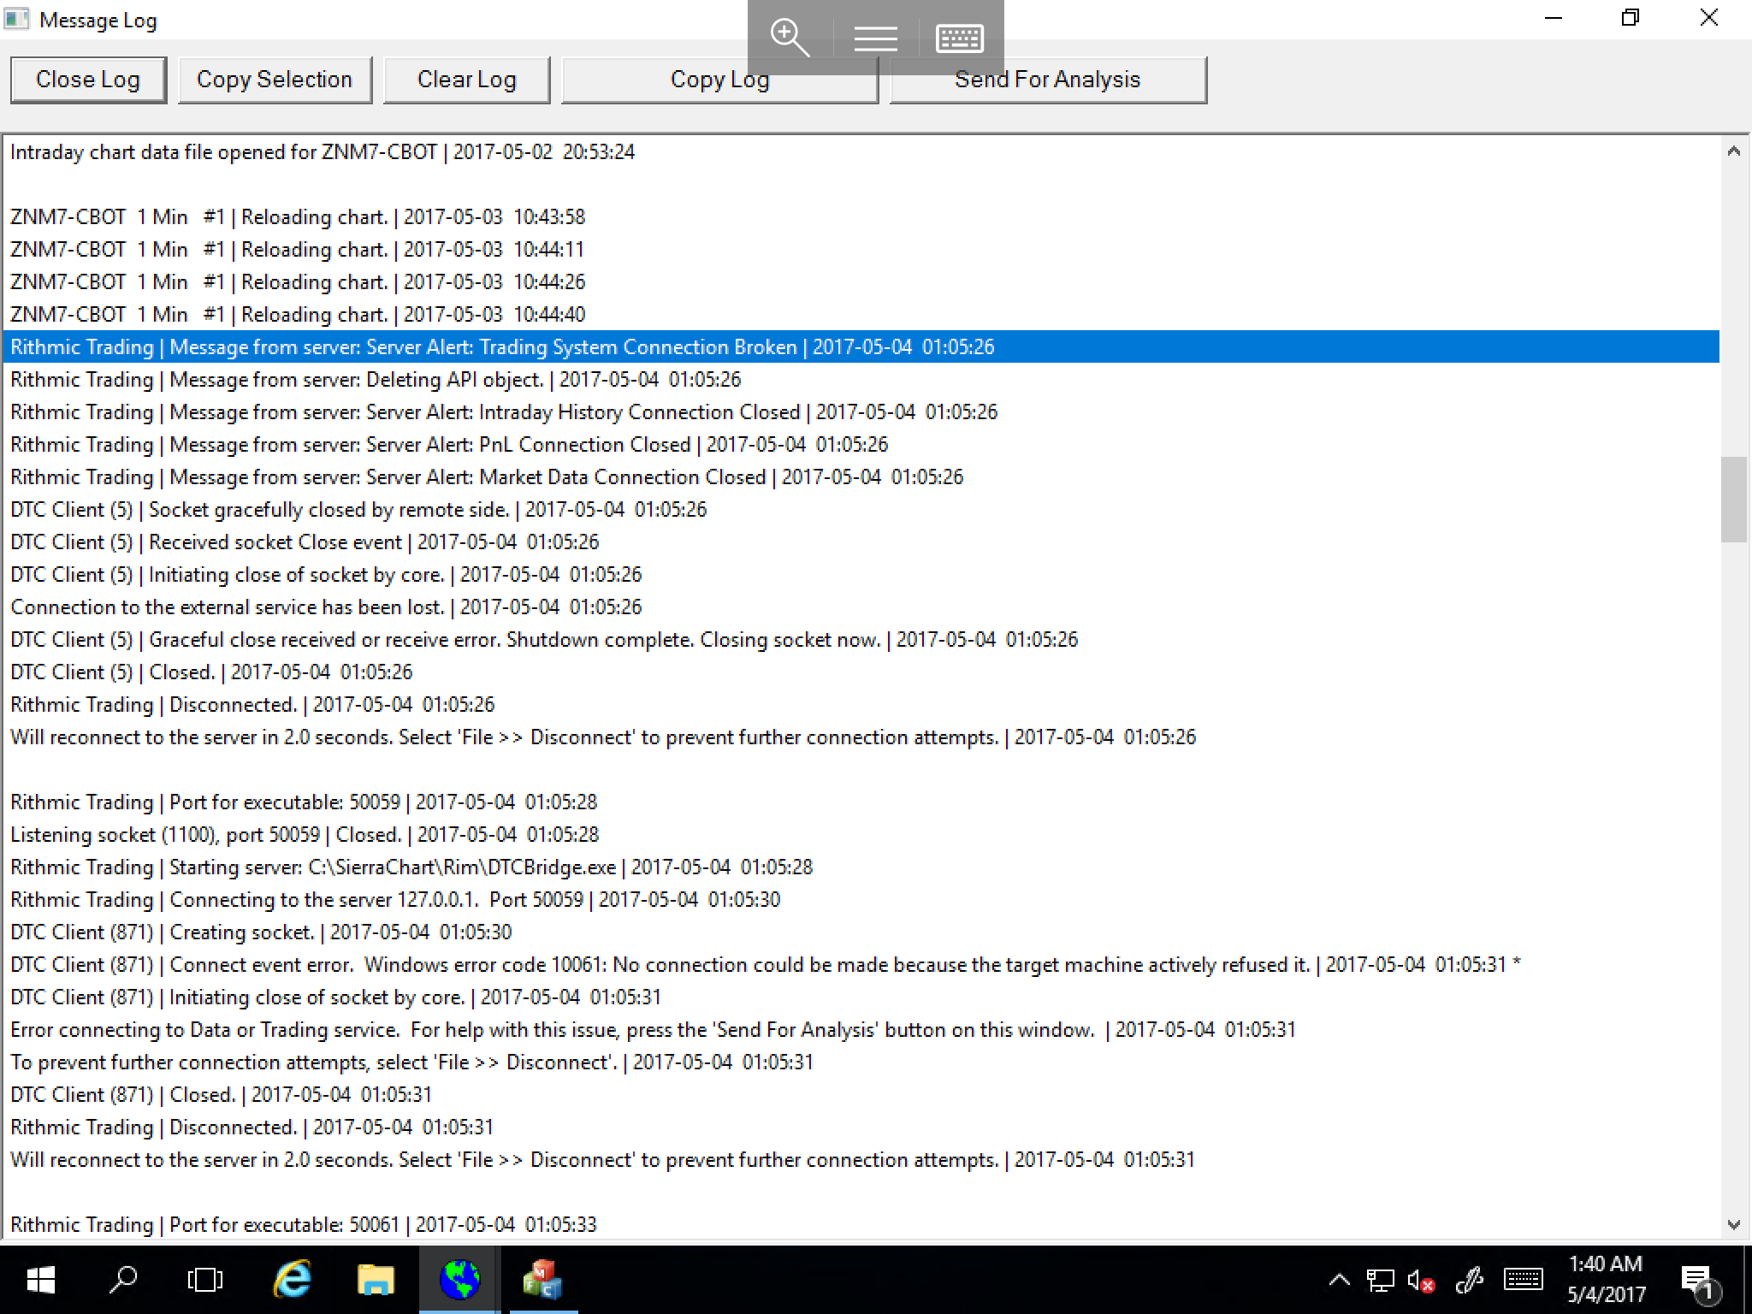1752x1314 pixels.
Task: Show the on-screen keyboard from overlay
Action: tap(959, 38)
